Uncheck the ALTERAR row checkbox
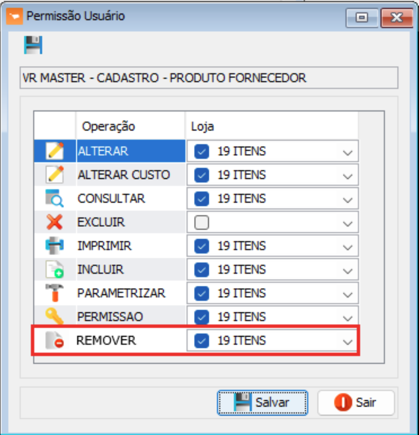419x435 pixels. [x=202, y=151]
